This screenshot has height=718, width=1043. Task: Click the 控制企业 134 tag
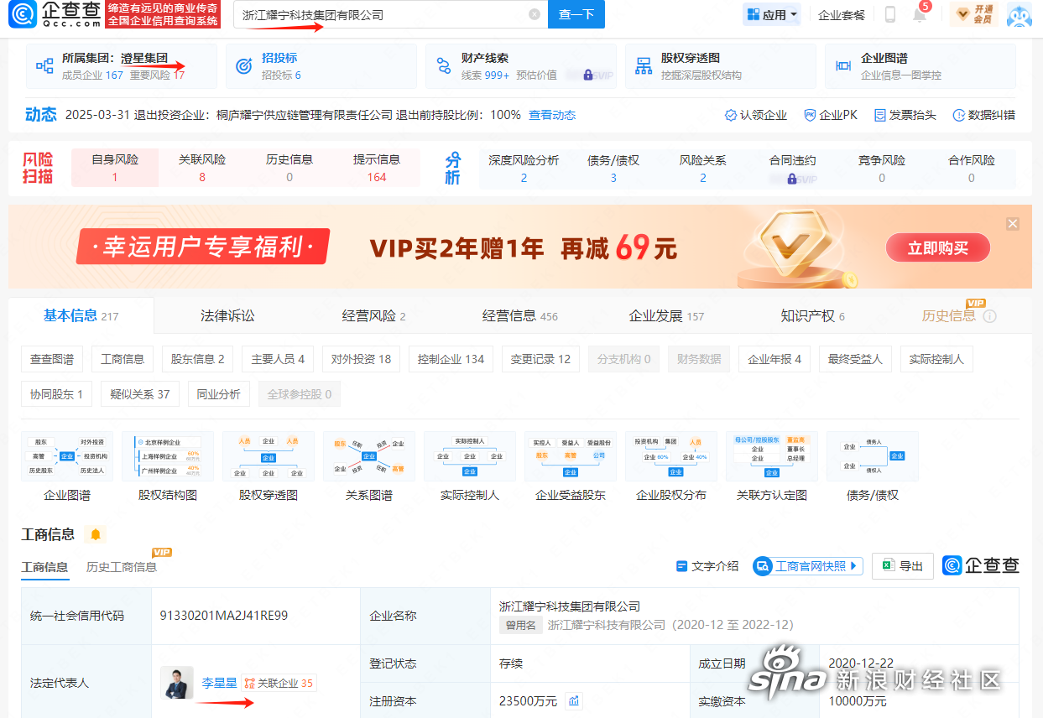(451, 359)
